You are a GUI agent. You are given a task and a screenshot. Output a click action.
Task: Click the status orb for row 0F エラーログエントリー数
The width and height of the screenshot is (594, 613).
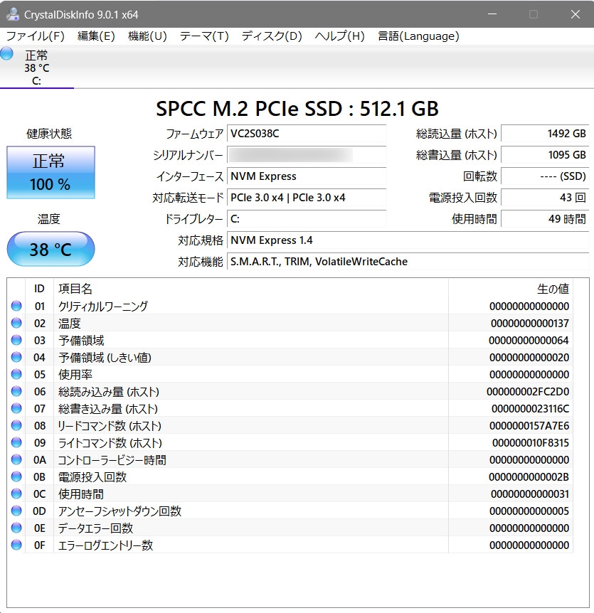(16, 545)
